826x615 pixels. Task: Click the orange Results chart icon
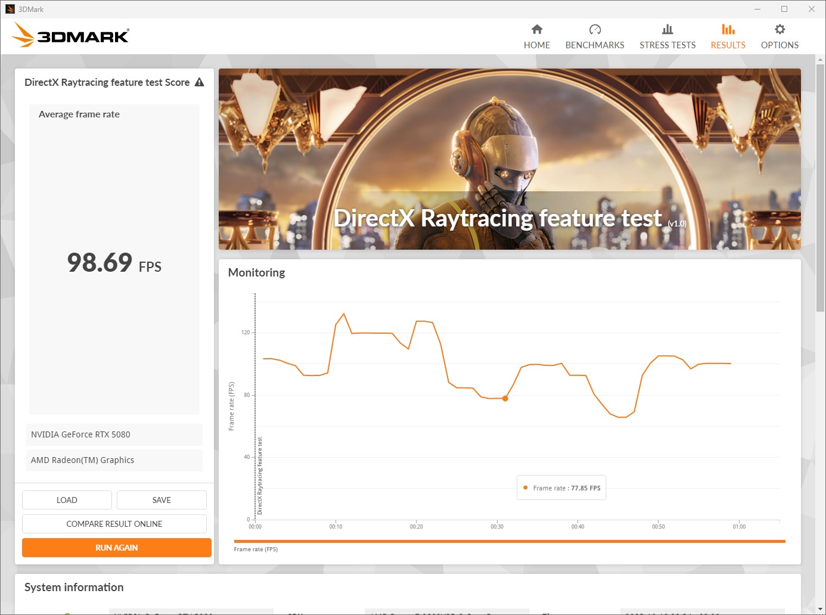728,29
